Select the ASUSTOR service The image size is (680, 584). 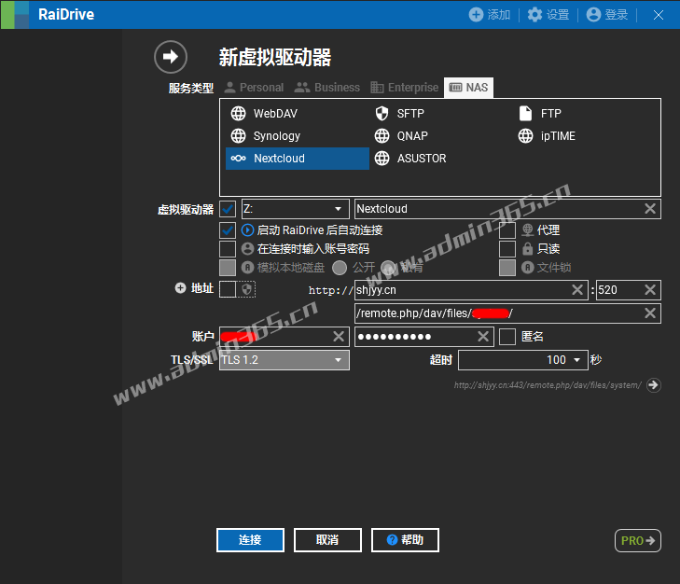coord(441,159)
